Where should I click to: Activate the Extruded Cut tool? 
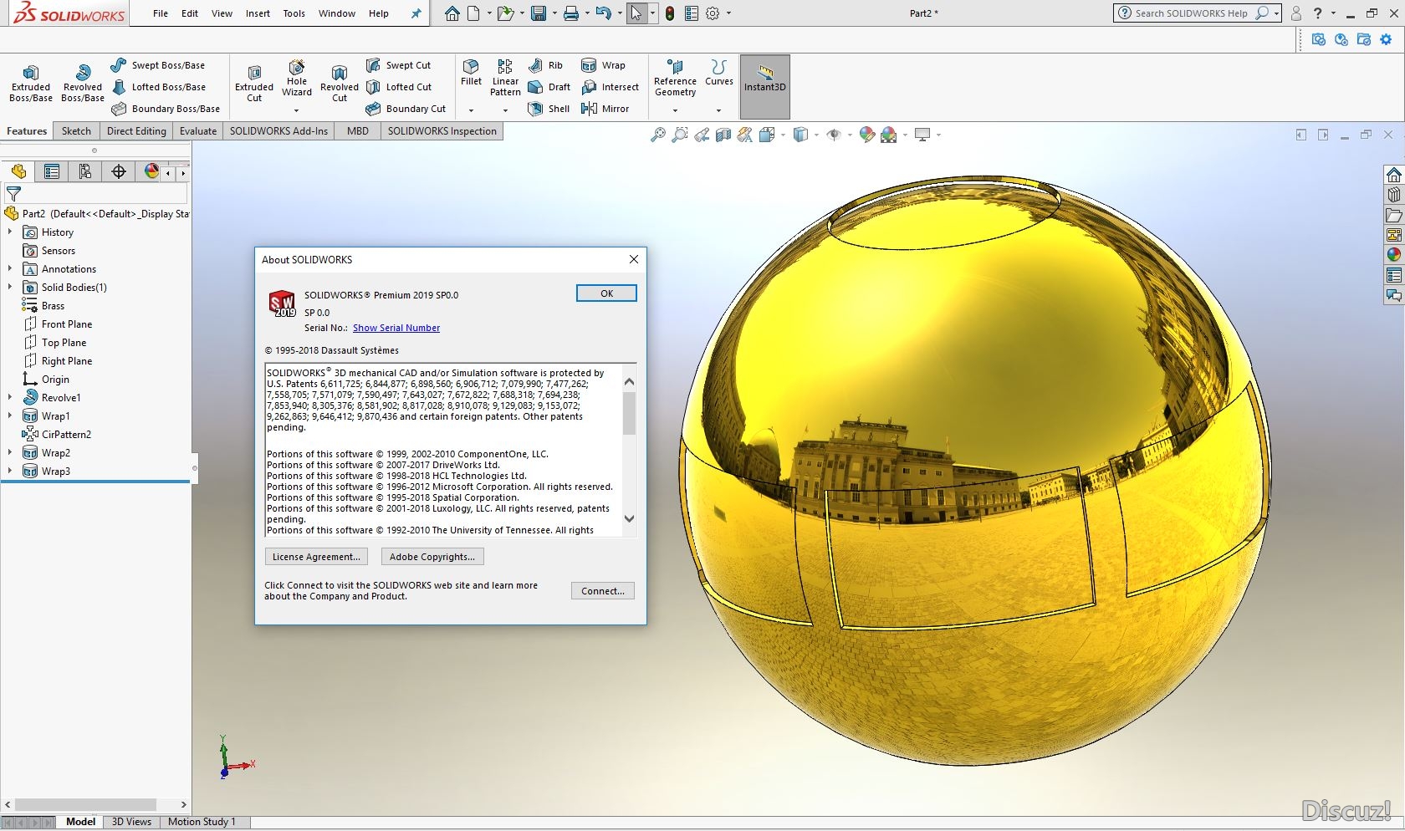[254, 84]
